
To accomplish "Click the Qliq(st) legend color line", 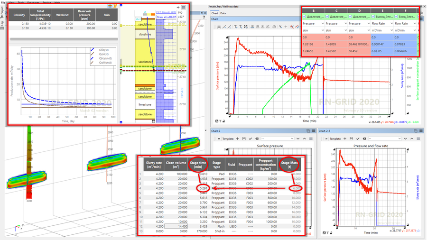I will click(93, 49).
